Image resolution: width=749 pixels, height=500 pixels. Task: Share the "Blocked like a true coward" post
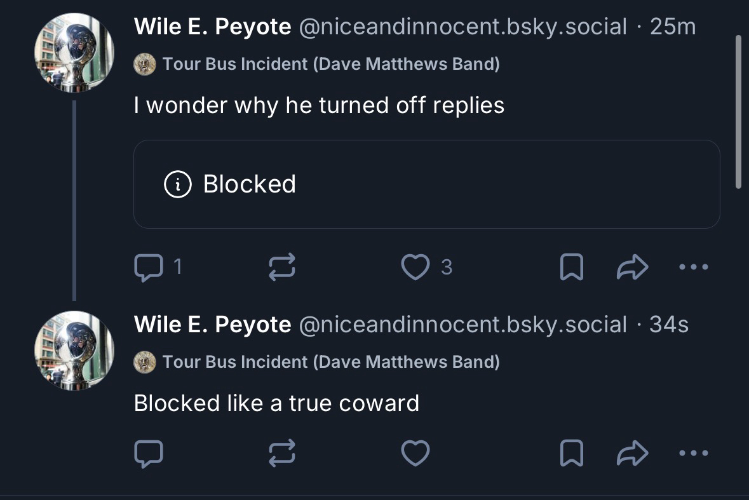tap(631, 454)
